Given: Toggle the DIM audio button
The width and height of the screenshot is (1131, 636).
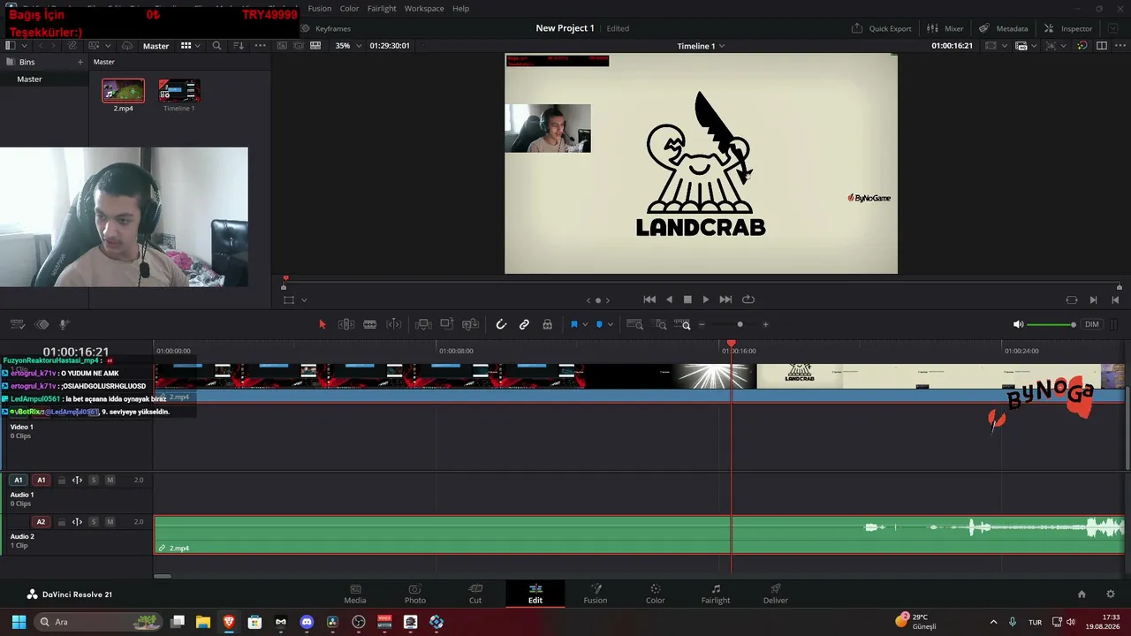Looking at the screenshot, I should tap(1092, 324).
